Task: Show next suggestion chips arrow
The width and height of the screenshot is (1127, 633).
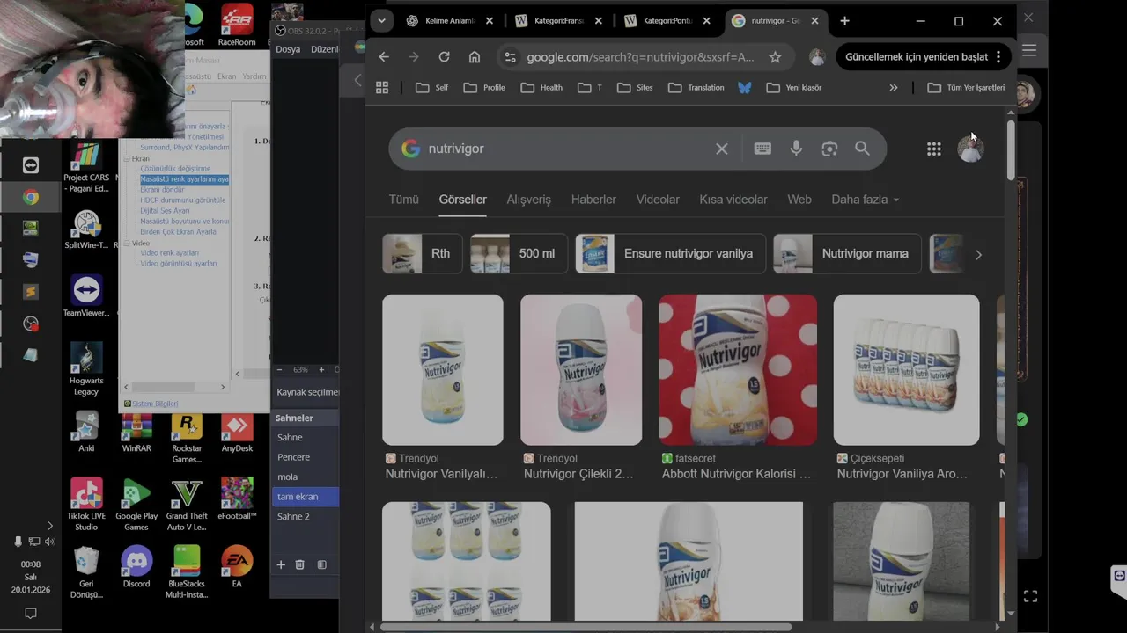Action: 978,254
